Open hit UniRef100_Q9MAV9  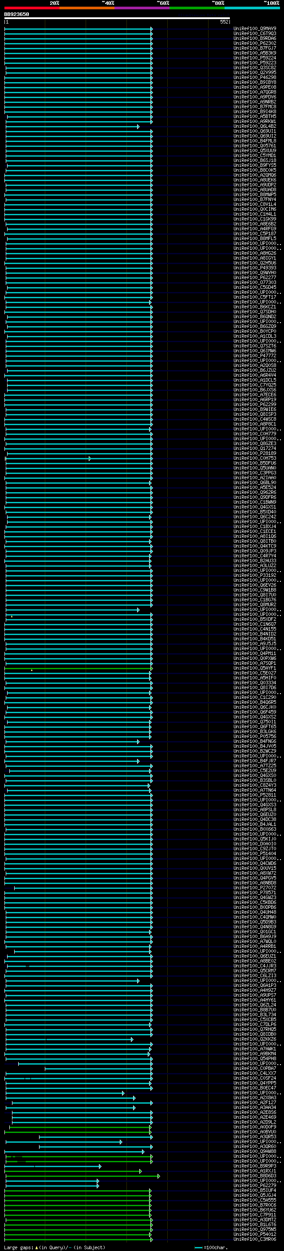(x=255, y=29)
